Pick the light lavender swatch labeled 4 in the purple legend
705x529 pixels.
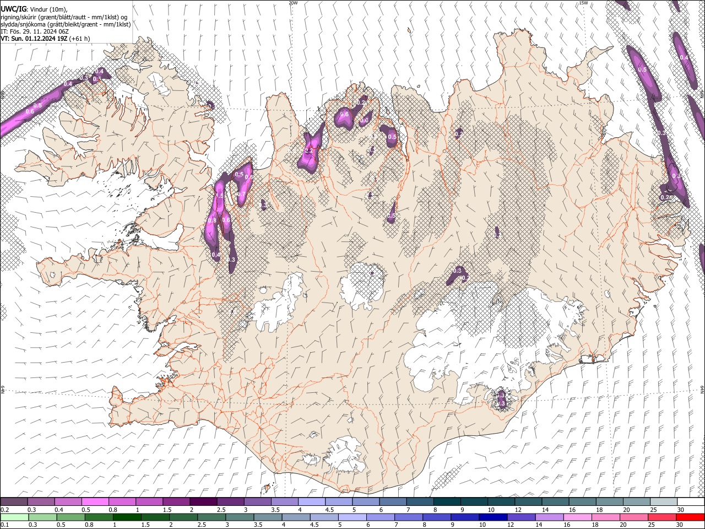click(x=311, y=502)
